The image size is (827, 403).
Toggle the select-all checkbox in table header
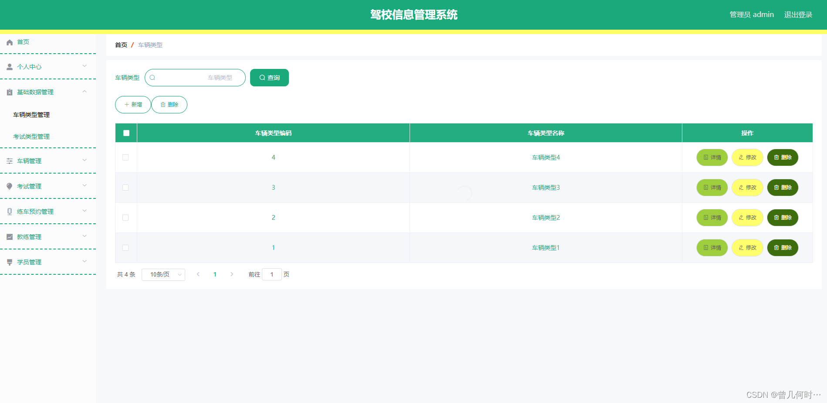[126, 133]
